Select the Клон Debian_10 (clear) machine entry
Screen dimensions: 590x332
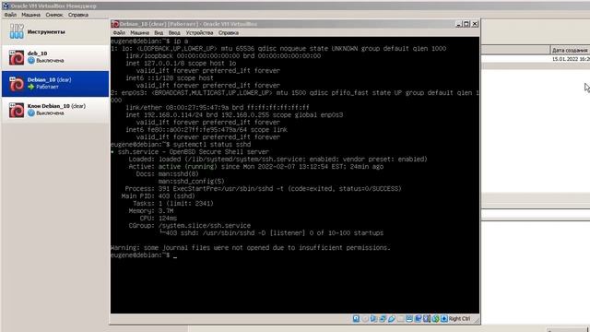[x=55, y=110]
